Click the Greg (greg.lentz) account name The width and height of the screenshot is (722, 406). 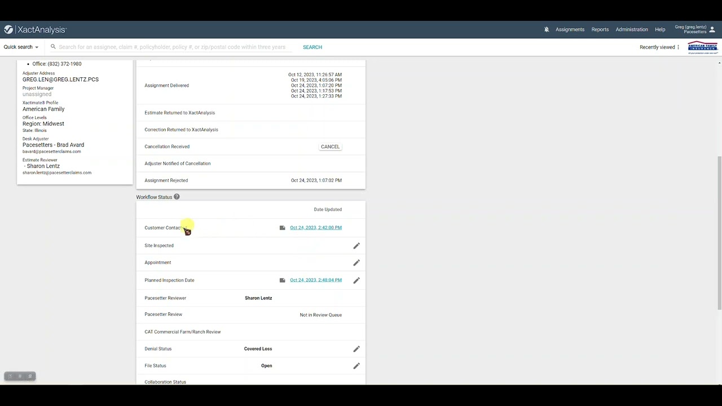tap(690, 27)
